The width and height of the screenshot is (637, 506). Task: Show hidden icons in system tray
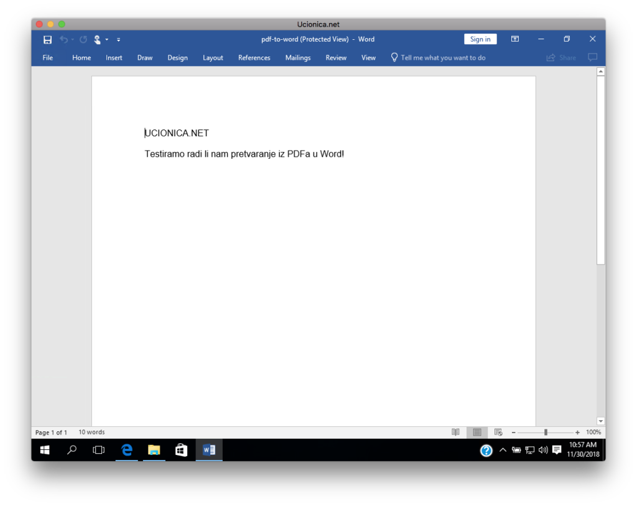coord(503,450)
